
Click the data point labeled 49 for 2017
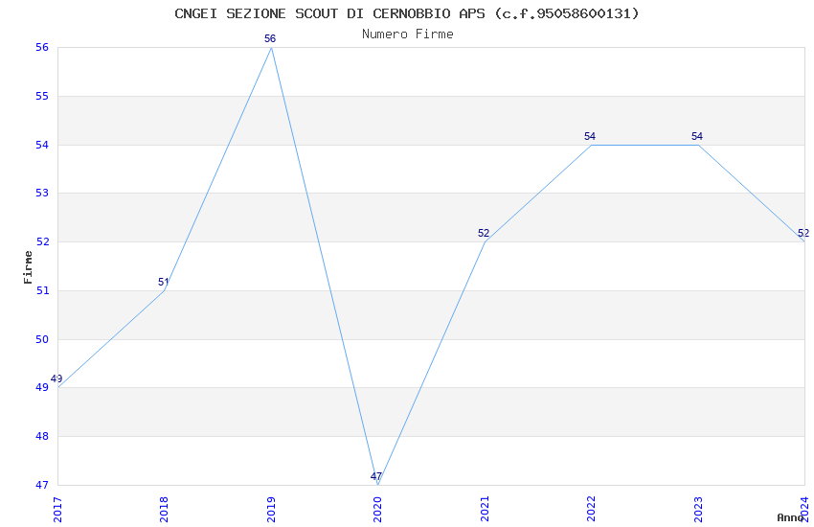[57, 387]
